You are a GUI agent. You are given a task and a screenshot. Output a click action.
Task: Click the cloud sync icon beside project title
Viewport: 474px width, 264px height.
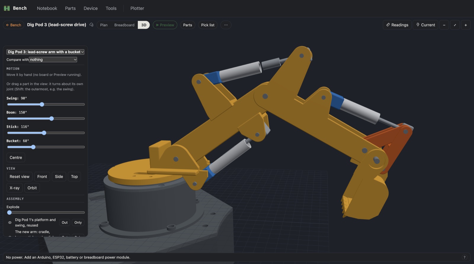pyautogui.click(x=91, y=25)
